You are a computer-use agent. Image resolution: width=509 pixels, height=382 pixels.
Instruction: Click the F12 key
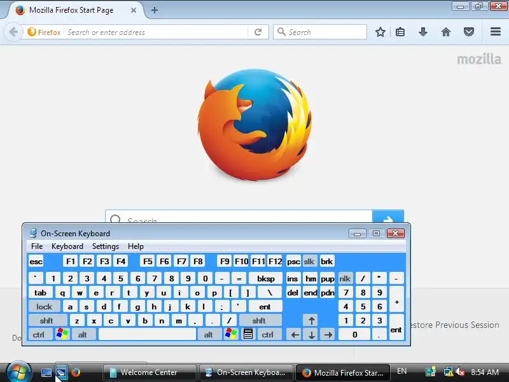pyautogui.click(x=275, y=262)
